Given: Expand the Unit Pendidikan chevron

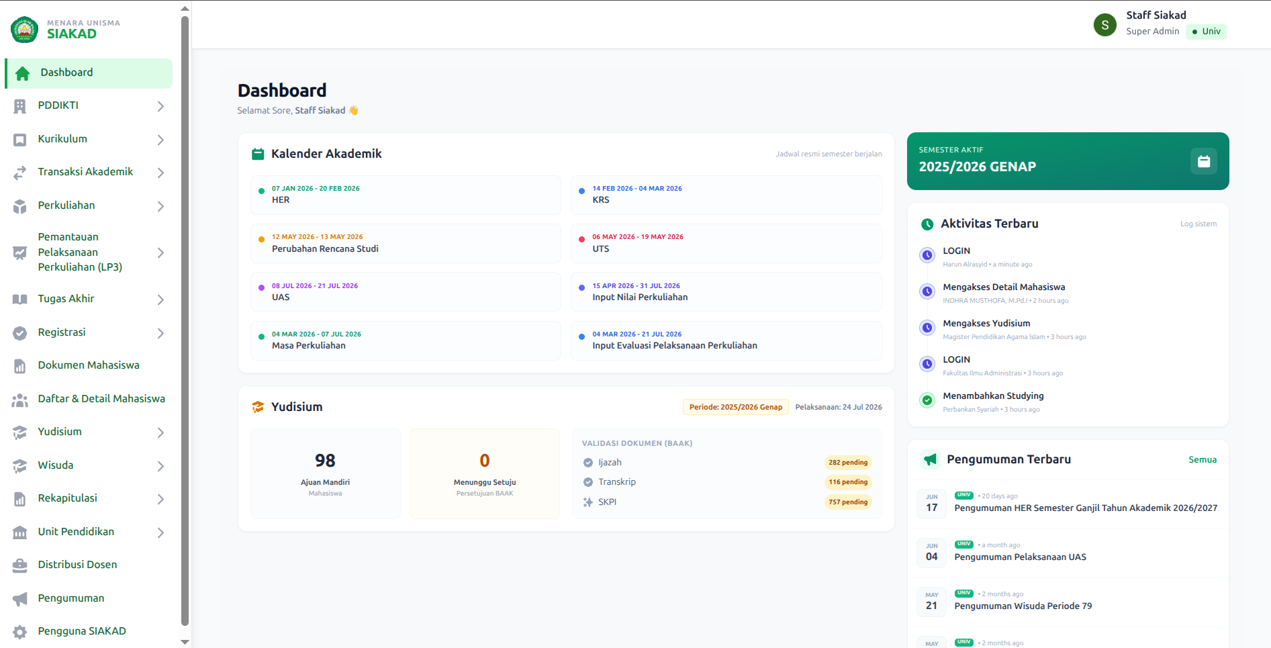Looking at the screenshot, I should coord(160,533).
